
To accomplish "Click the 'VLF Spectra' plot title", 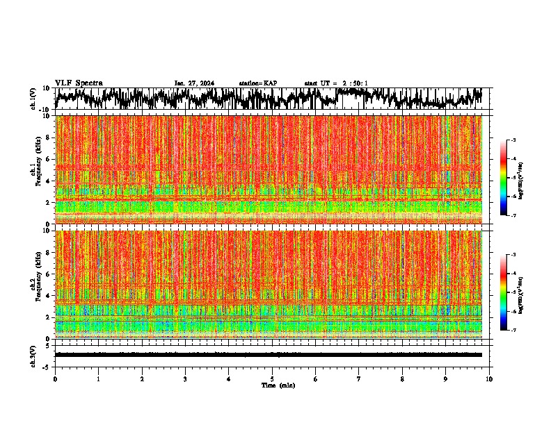I will (x=79, y=83).
